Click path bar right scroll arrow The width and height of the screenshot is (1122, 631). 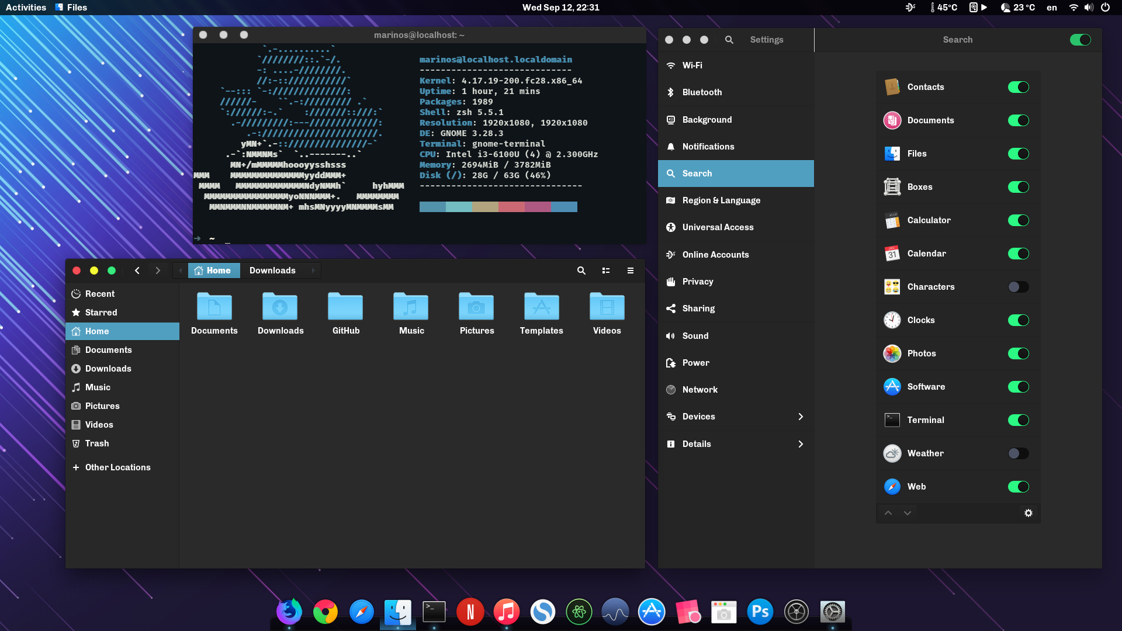pos(313,271)
